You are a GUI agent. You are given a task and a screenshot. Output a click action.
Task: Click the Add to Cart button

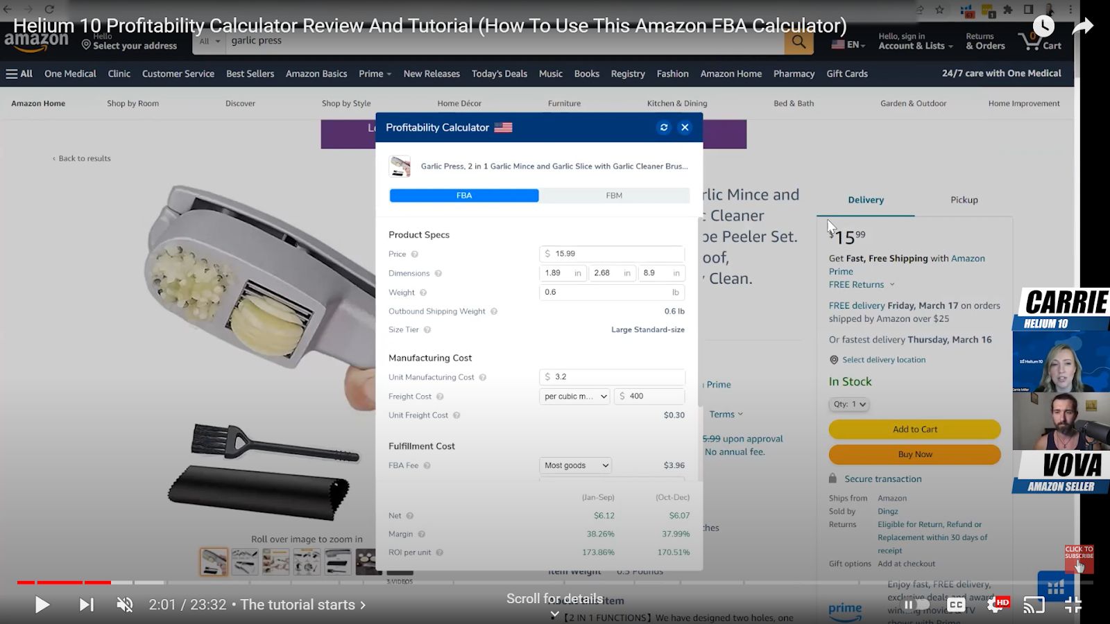(915, 430)
